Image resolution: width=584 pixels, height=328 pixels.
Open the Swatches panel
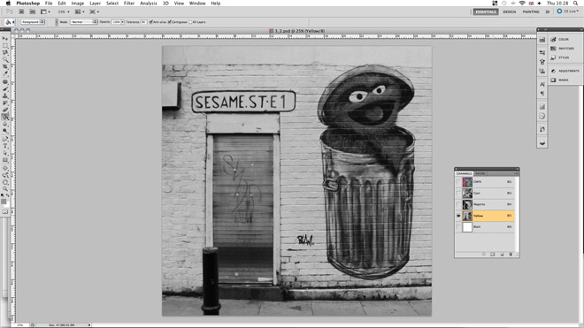pos(563,49)
